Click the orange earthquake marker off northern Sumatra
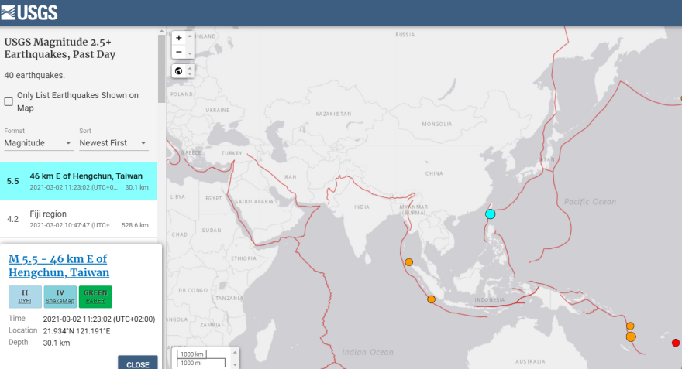 pyautogui.click(x=408, y=262)
